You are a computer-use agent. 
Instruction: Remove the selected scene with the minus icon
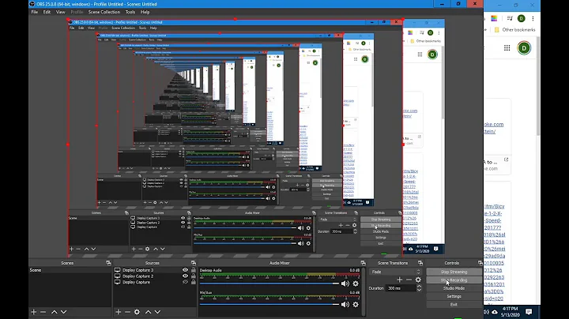coord(43,312)
